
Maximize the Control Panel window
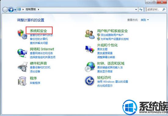[x=154, y=2]
